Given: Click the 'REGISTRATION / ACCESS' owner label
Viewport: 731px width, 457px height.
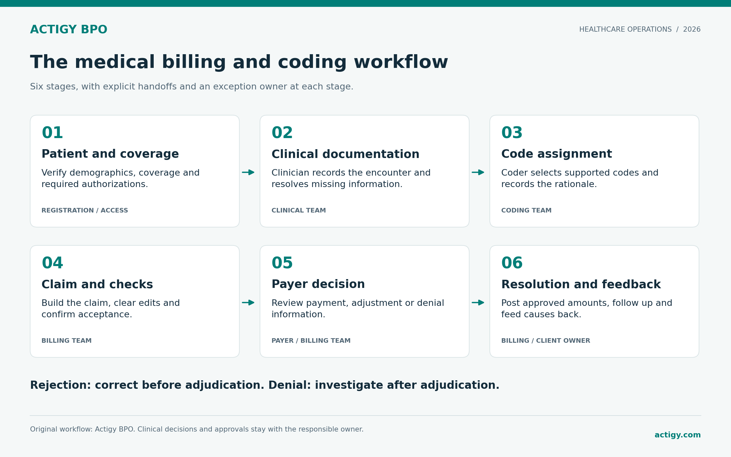Looking at the screenshot, I should pos(85,211).
